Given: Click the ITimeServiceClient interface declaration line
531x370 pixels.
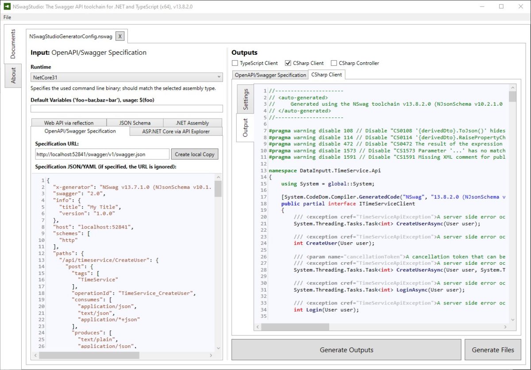Looking at the screenshot, I should pyautogui.click(x=348, y=203).
